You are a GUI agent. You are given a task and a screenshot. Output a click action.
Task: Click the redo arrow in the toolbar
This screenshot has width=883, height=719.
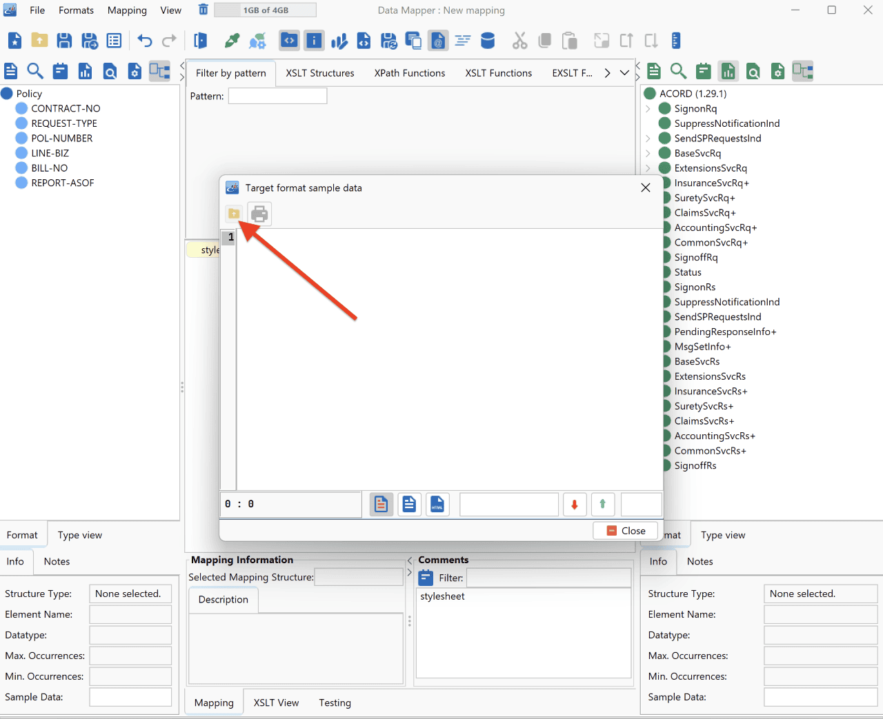pyautogui.click(x=169, y=41)
